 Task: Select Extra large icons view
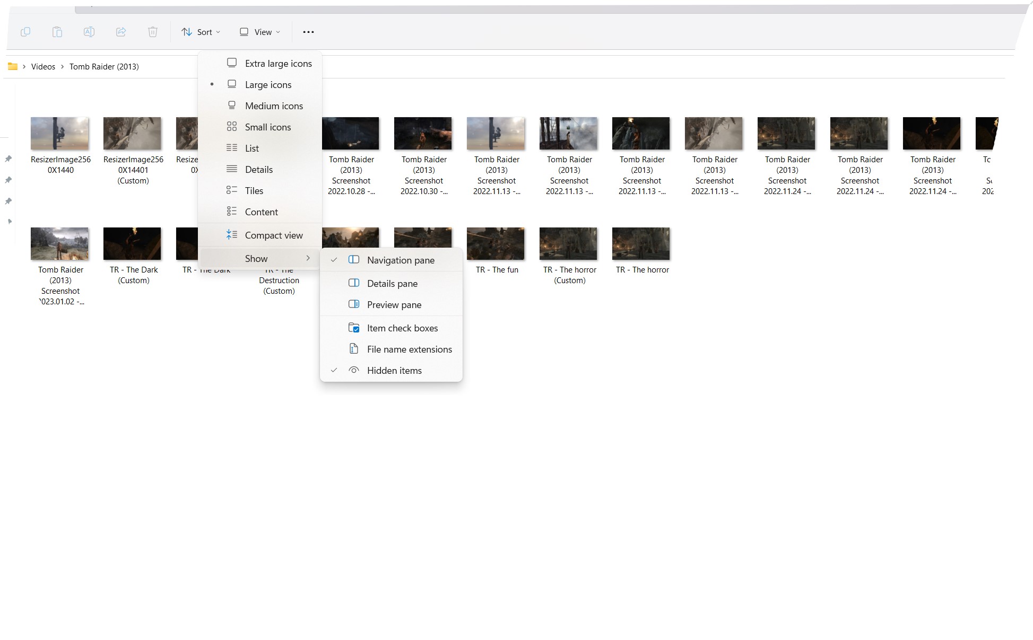(260, 63)
